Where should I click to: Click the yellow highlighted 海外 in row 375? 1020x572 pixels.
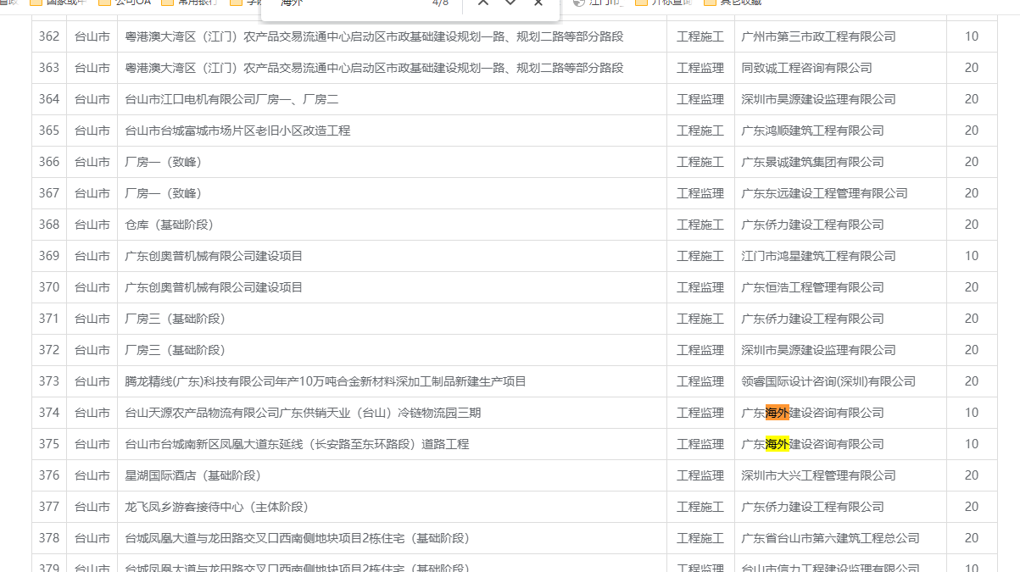(777, 444)
